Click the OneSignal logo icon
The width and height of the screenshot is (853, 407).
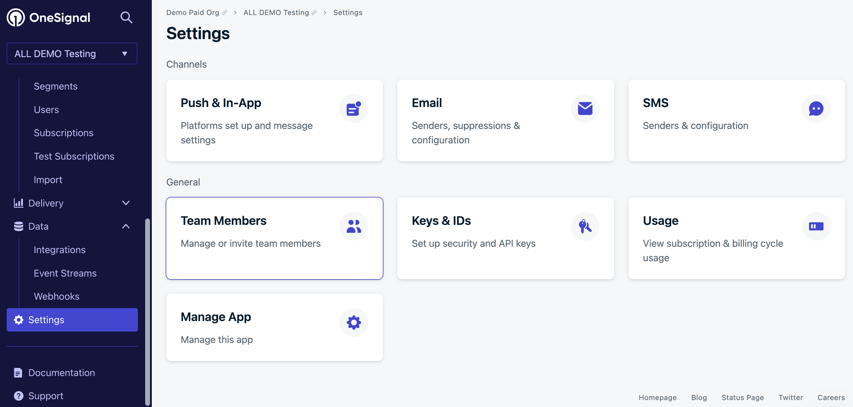15,16
